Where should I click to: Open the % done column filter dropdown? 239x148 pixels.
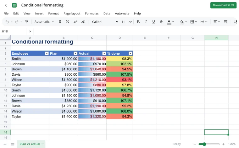click(x=131, y=53)
